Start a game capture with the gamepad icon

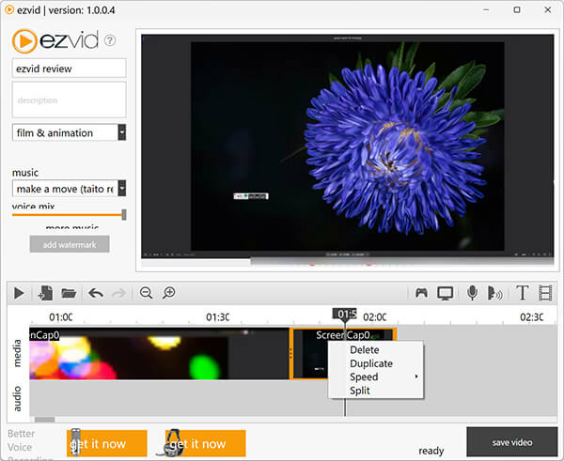point(421,293)
